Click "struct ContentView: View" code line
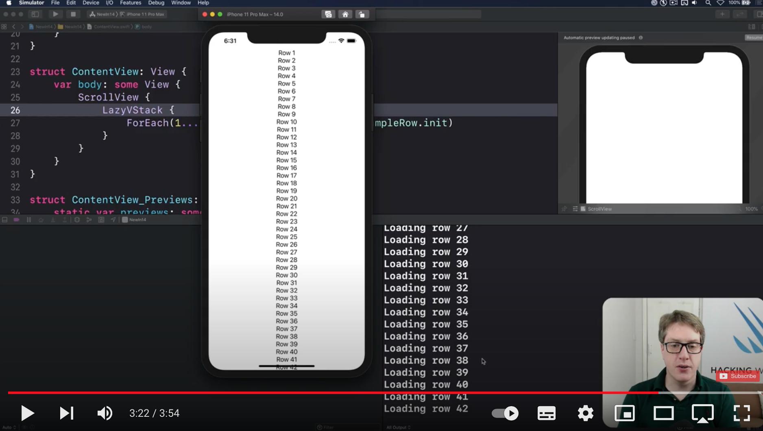The image size is (763, 431). point(108,72)
